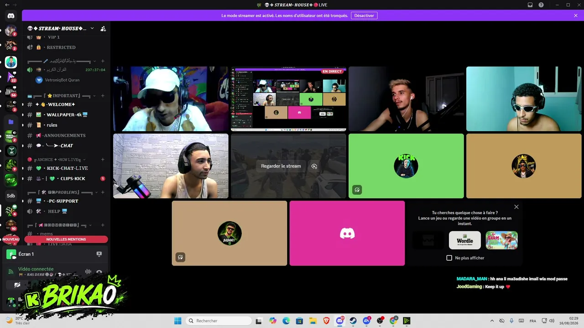Dismiss the streamer mode banner

click(576, 15)
